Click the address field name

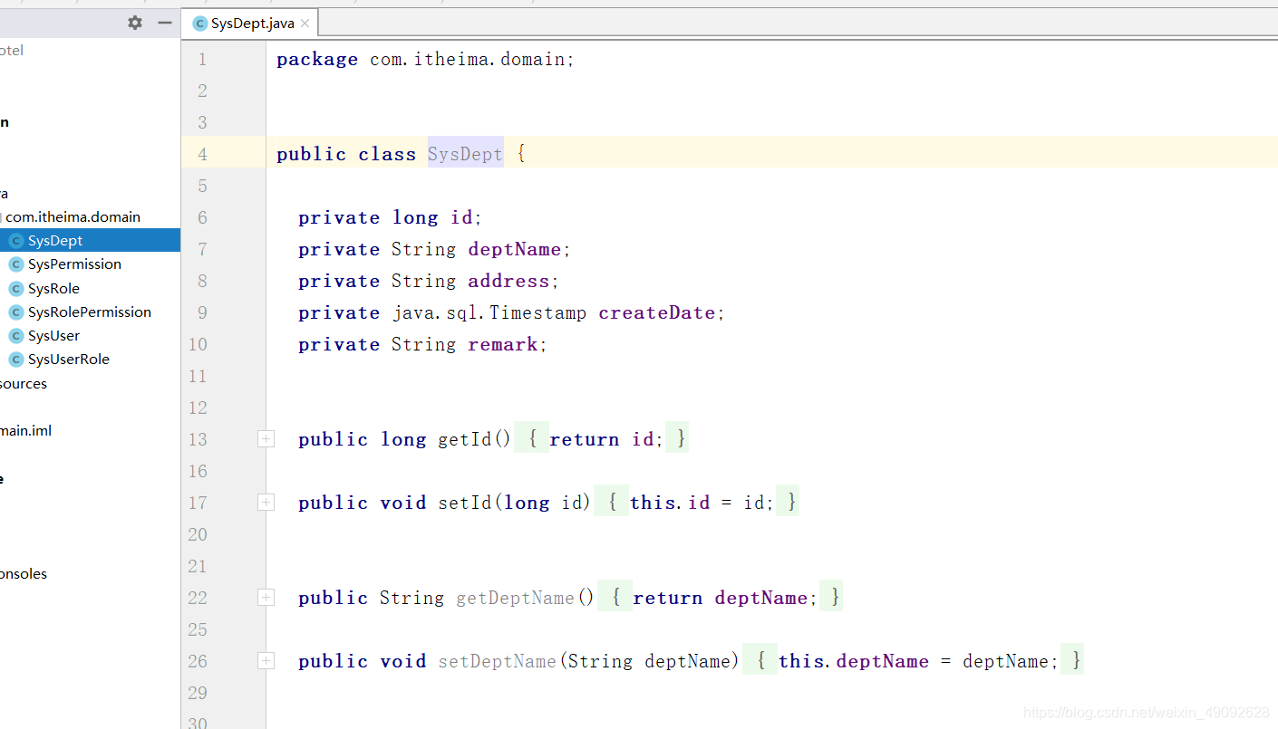(508, 281)
